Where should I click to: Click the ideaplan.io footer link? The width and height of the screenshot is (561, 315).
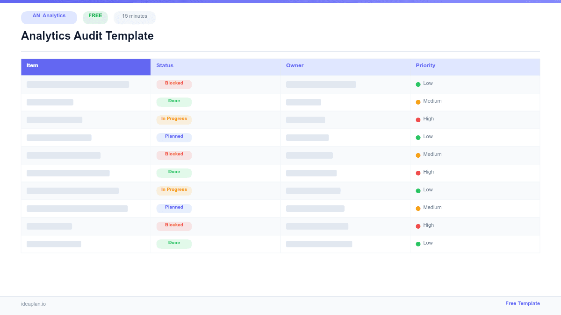[x=33, y=304]
